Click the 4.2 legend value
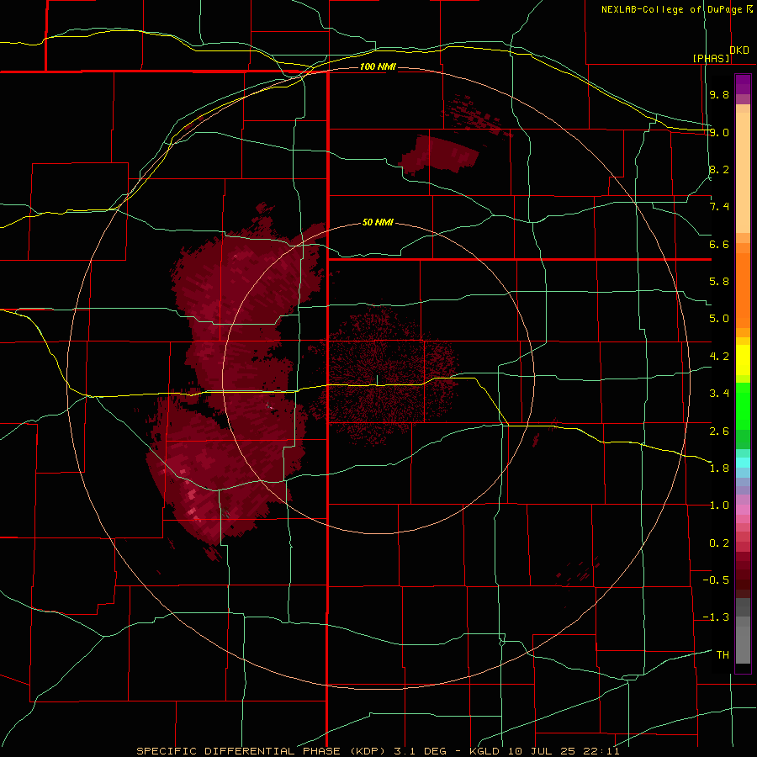This screenshot has height=757, width=757. click(719, 357)
